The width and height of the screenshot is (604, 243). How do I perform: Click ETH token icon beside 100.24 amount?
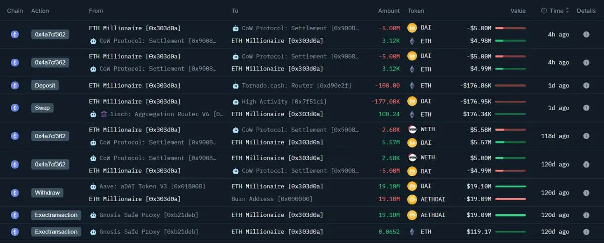click(412, 114)
